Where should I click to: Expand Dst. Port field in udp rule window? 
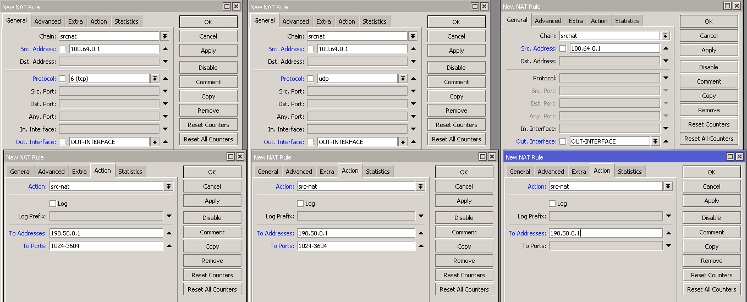pyautogui.click(x=413, y=104)
